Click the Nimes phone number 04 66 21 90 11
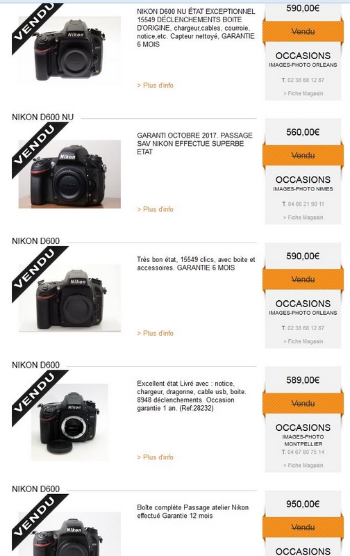The width and height of the screenshot is (350, 556). point(303,204)
